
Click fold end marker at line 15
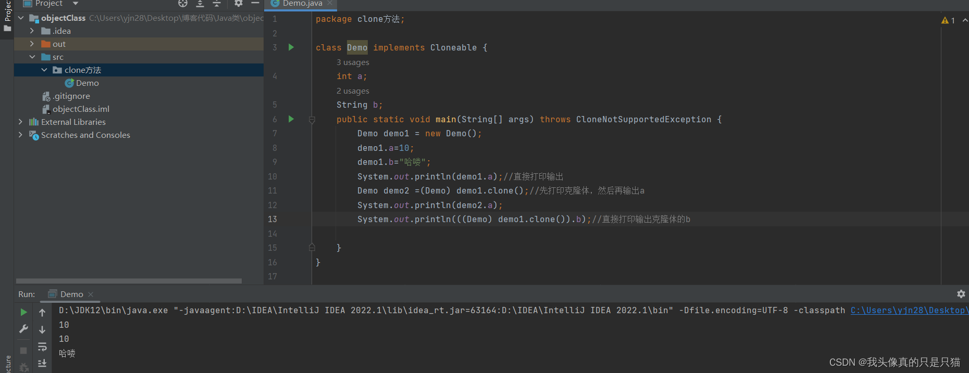point(312,248)
